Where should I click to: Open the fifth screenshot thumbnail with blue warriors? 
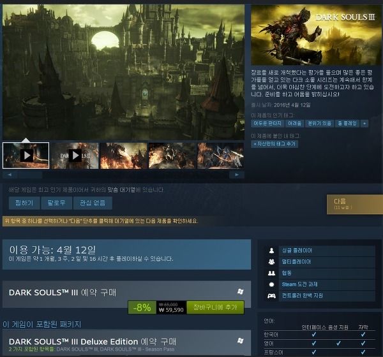pyautogui.click(x=220, y=156)
